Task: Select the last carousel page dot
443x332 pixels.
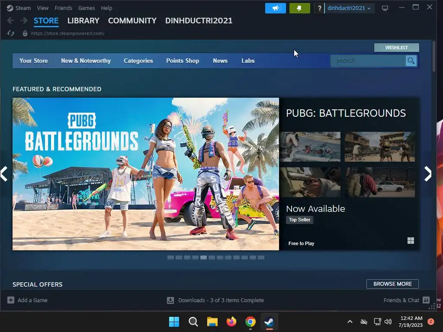Action: coord(261,258)
